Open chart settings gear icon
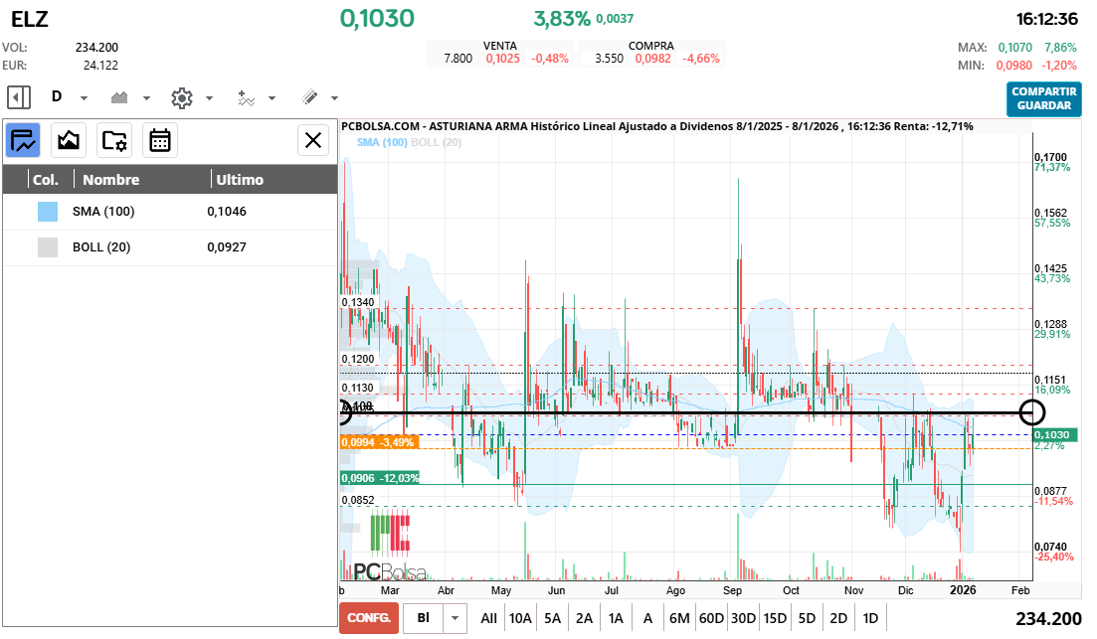Screen dimensions: 1097x639 point(181,97)
